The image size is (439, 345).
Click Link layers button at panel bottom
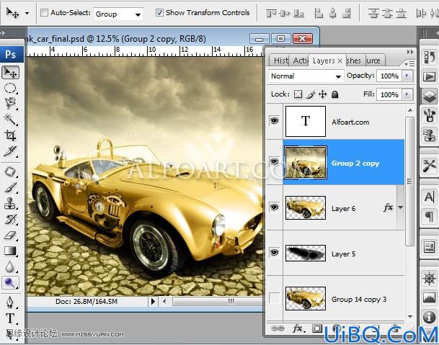tap(278, 328)
